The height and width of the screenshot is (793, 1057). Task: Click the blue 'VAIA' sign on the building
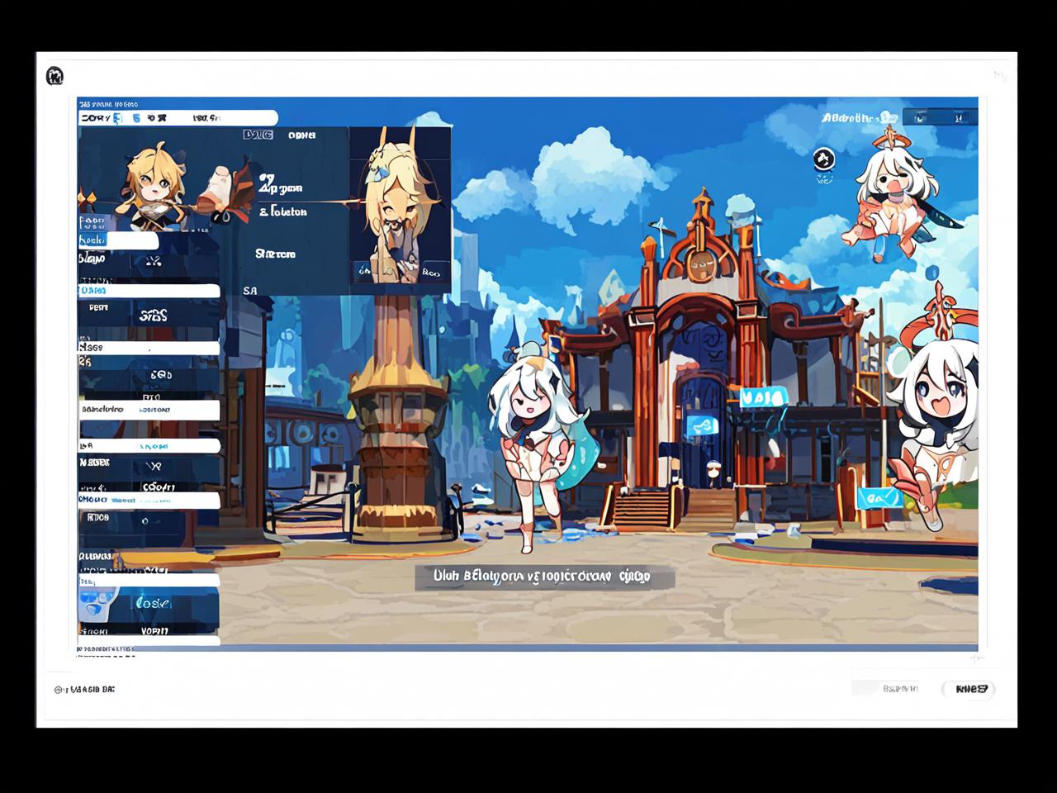(x=762, y=398)
